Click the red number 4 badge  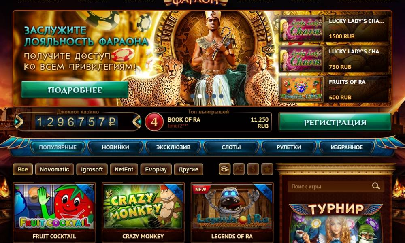coord(154,122)
